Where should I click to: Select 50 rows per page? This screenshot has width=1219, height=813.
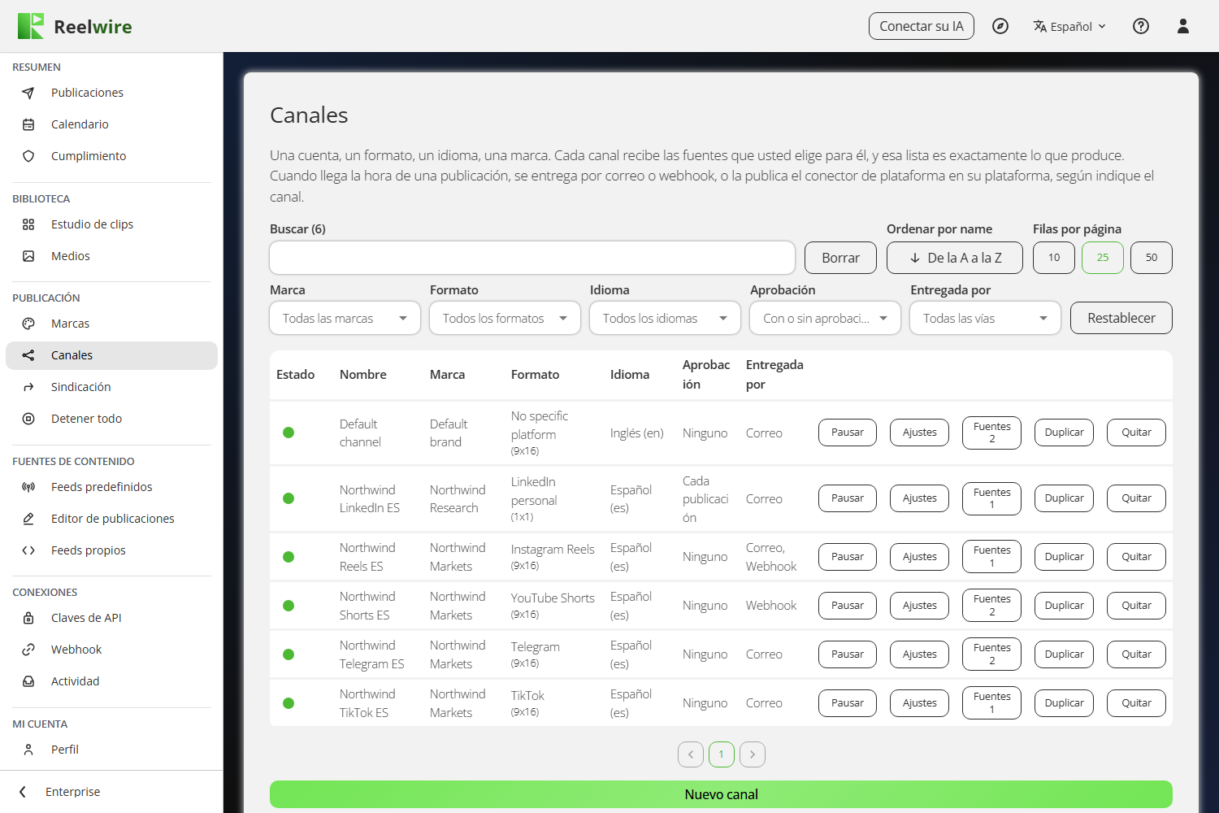pos(1152,258)
